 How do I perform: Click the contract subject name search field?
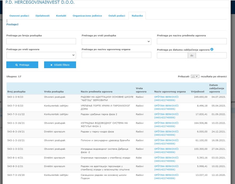pos(192,41)
